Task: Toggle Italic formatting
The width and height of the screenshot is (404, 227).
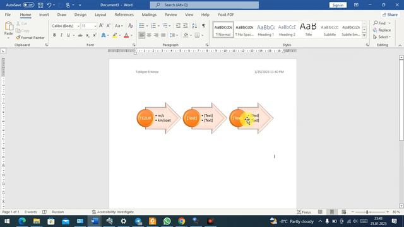Action: point(61,35)
